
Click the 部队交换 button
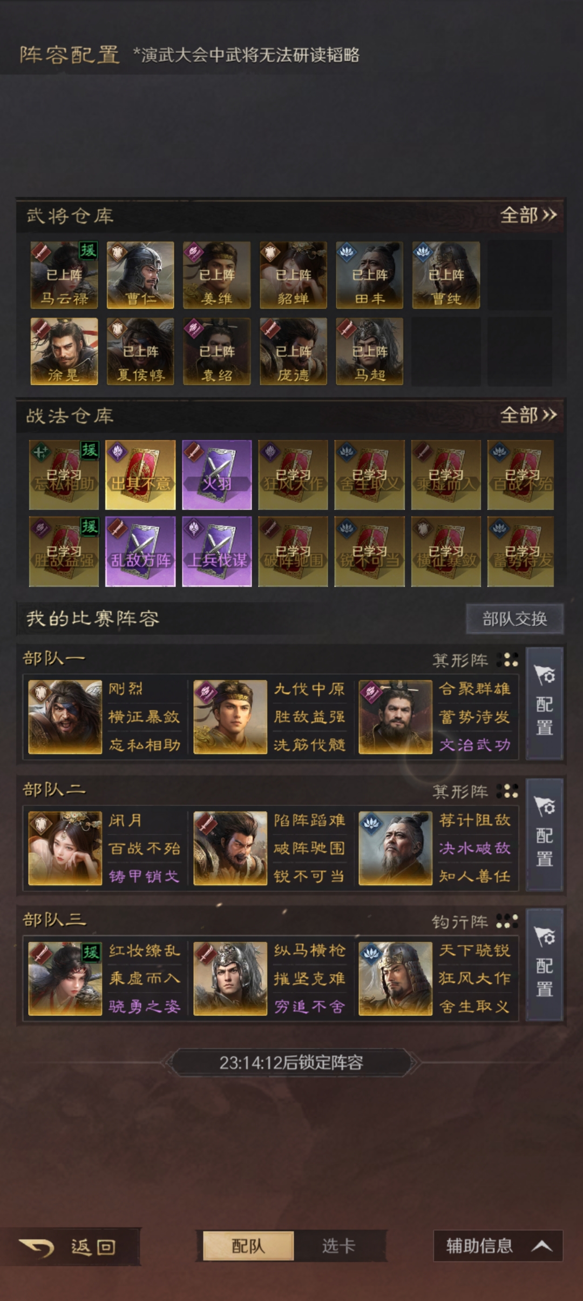(x=515, y=619)
